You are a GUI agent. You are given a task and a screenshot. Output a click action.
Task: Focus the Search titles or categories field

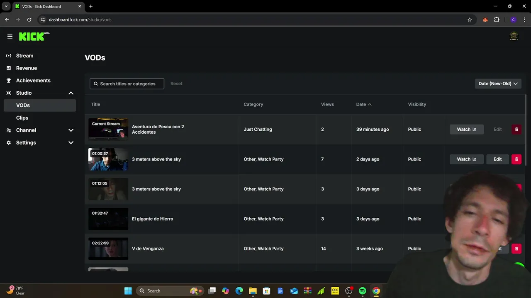point(127,84)
